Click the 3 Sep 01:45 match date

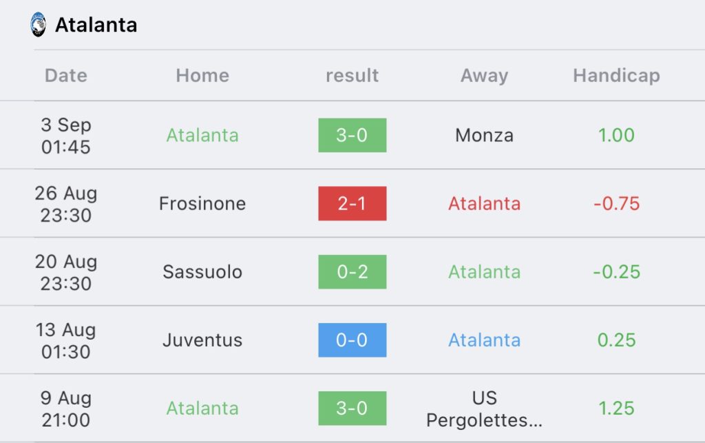66,136
